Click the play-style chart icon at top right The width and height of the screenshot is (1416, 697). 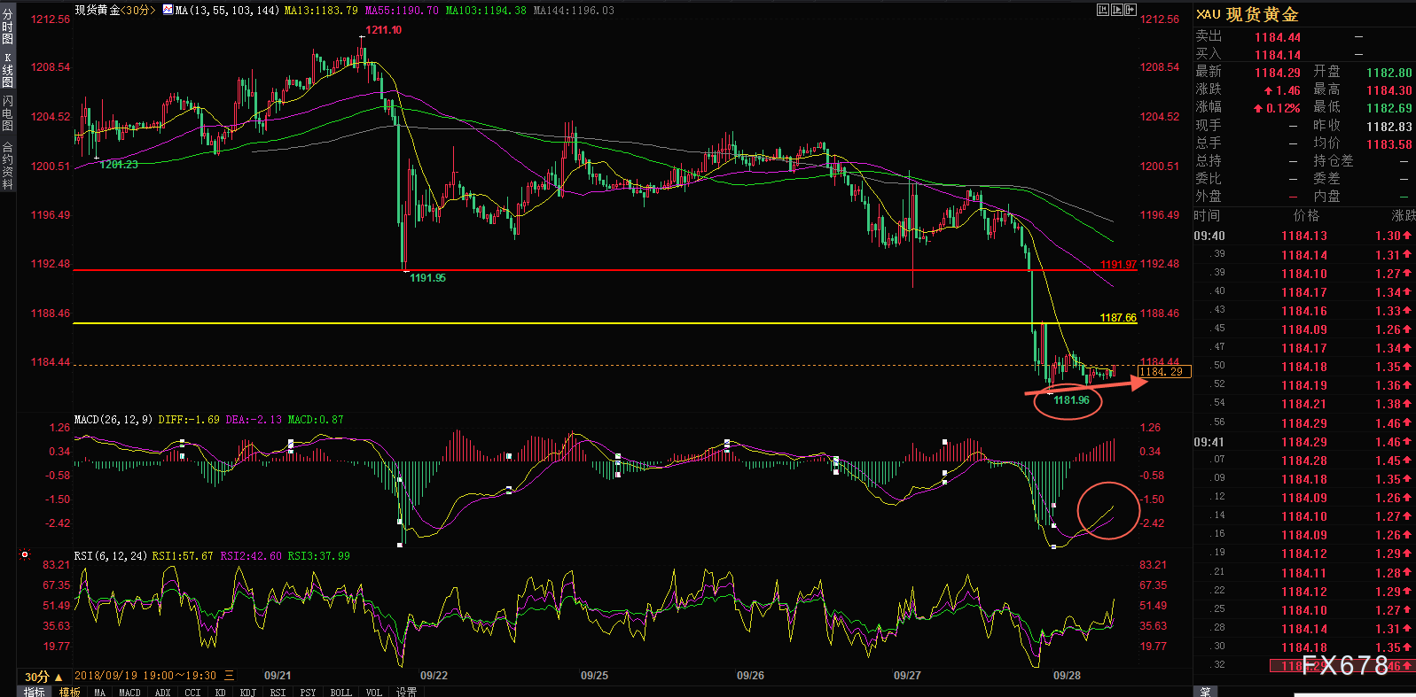1117,10
